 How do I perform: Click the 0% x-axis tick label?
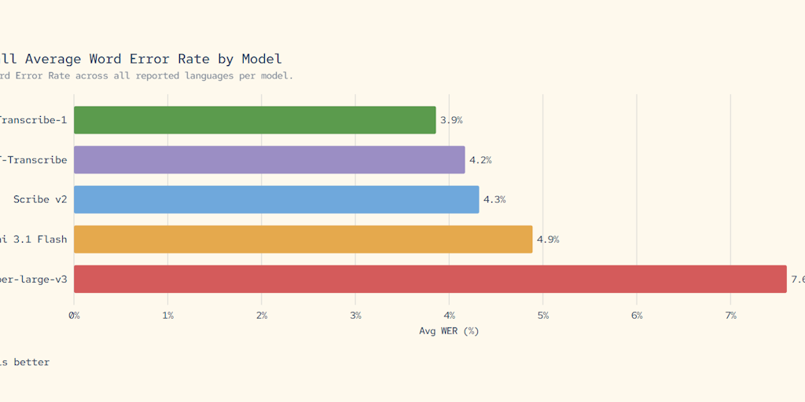pos(74,316)
